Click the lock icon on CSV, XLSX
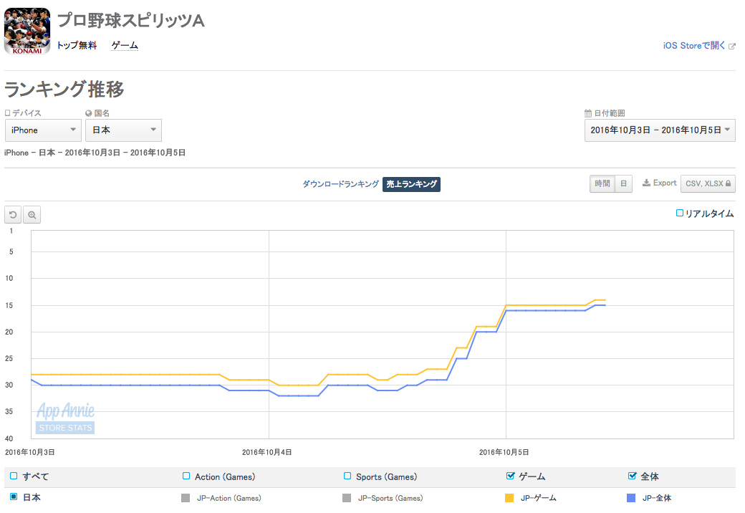The image size is (745, 513). (x=728, y=183)
